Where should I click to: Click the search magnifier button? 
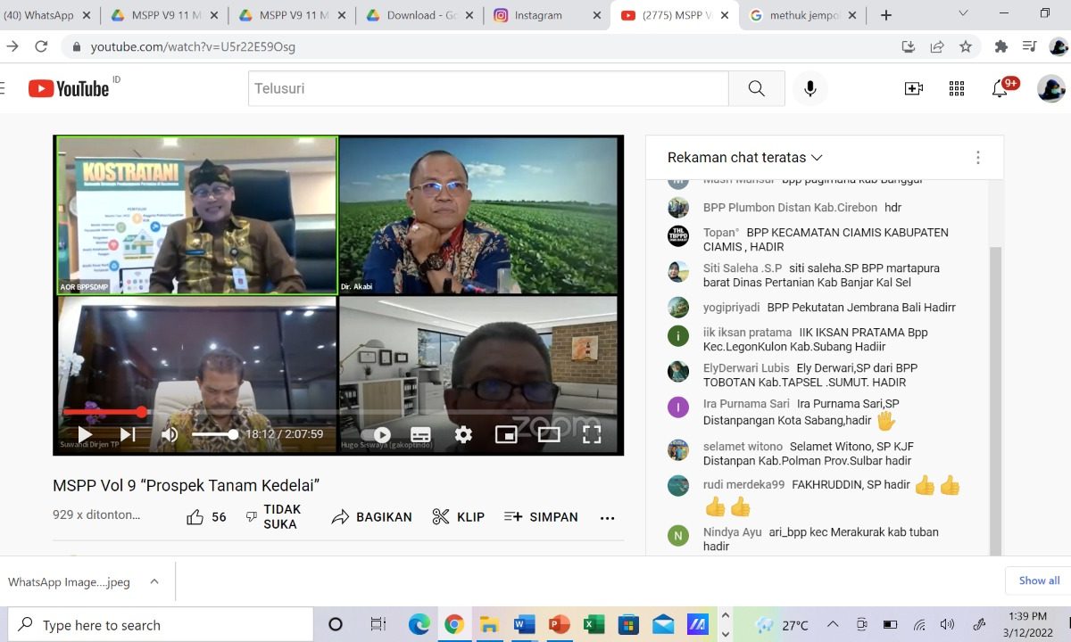756,88
